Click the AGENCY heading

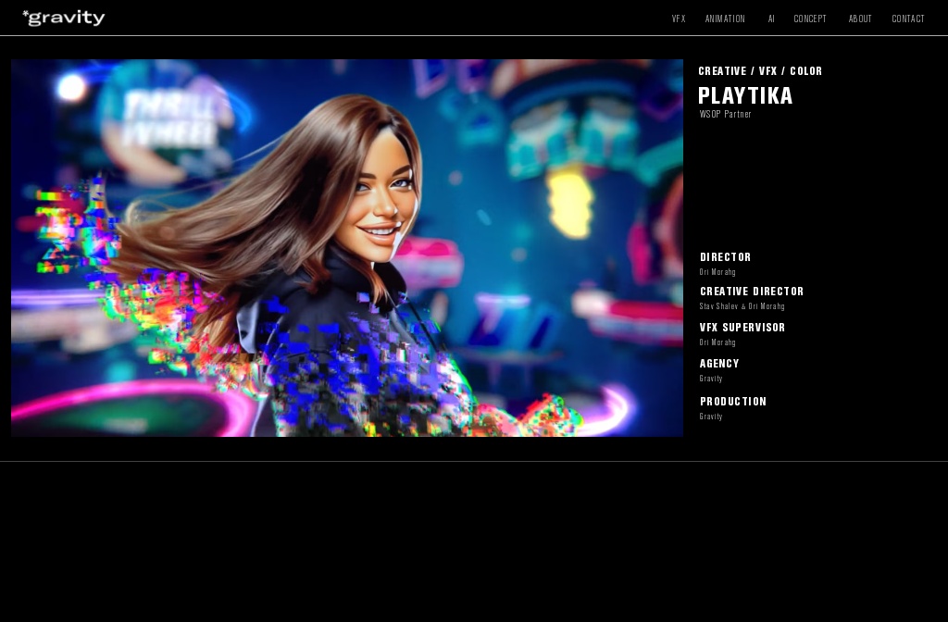tap(719, 363)
